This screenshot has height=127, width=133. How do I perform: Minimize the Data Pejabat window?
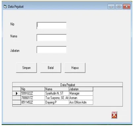click(111, 7)
